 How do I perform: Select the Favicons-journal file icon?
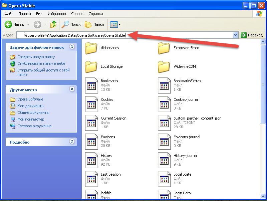click(164, 142)
